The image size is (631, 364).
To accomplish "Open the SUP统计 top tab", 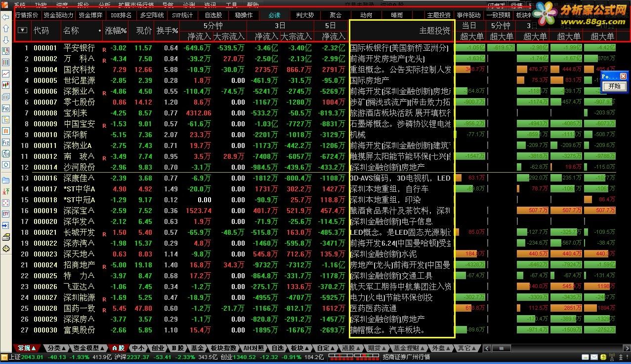I will [183, 15].
